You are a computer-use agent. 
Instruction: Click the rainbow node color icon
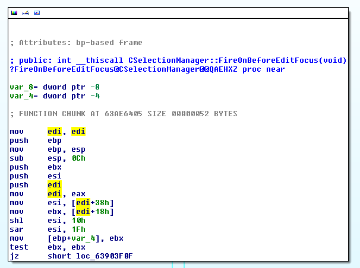pos(14,12)
